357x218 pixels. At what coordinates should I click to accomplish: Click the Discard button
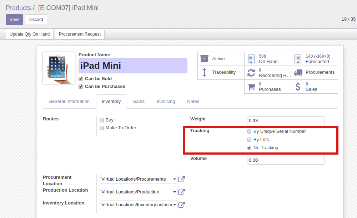point(36,20)
